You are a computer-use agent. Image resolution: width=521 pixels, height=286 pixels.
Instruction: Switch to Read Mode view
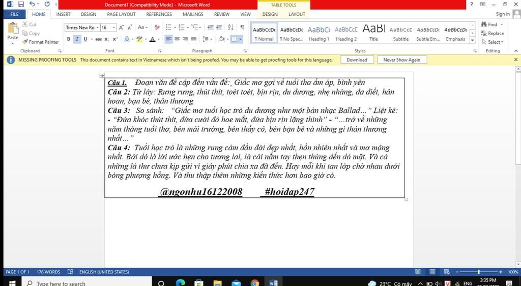tap(418, 272)
